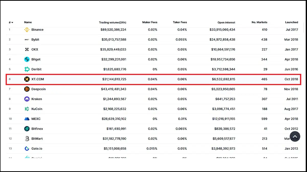The width and height of the screenshot is (307, 172).
Task: Open the Gate.io exchange name link
Action: click(37, 149)
